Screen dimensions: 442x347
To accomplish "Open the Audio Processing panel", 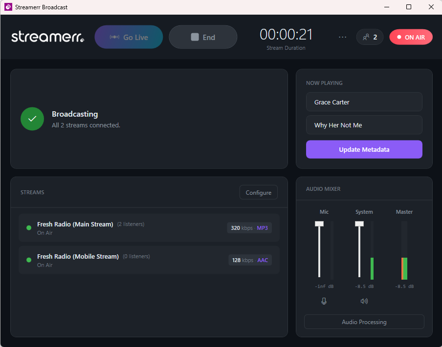I will point(364,322).
